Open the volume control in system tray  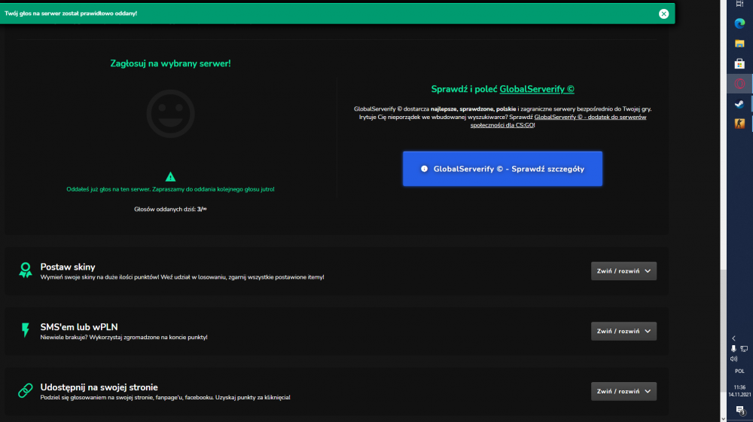coord(733,359)
